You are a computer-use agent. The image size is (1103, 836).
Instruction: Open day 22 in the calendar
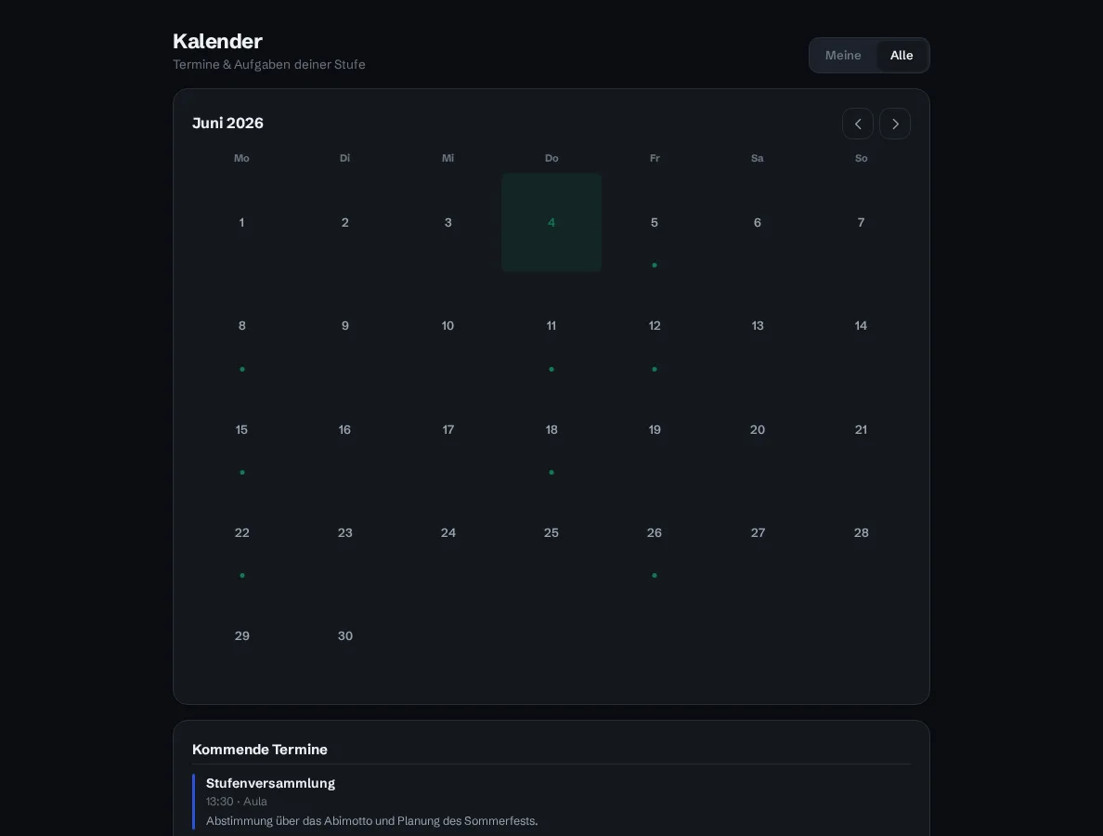(x=241, y=532)
